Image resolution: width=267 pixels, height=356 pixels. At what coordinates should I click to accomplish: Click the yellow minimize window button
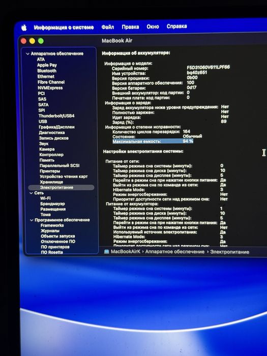point(32,41)
